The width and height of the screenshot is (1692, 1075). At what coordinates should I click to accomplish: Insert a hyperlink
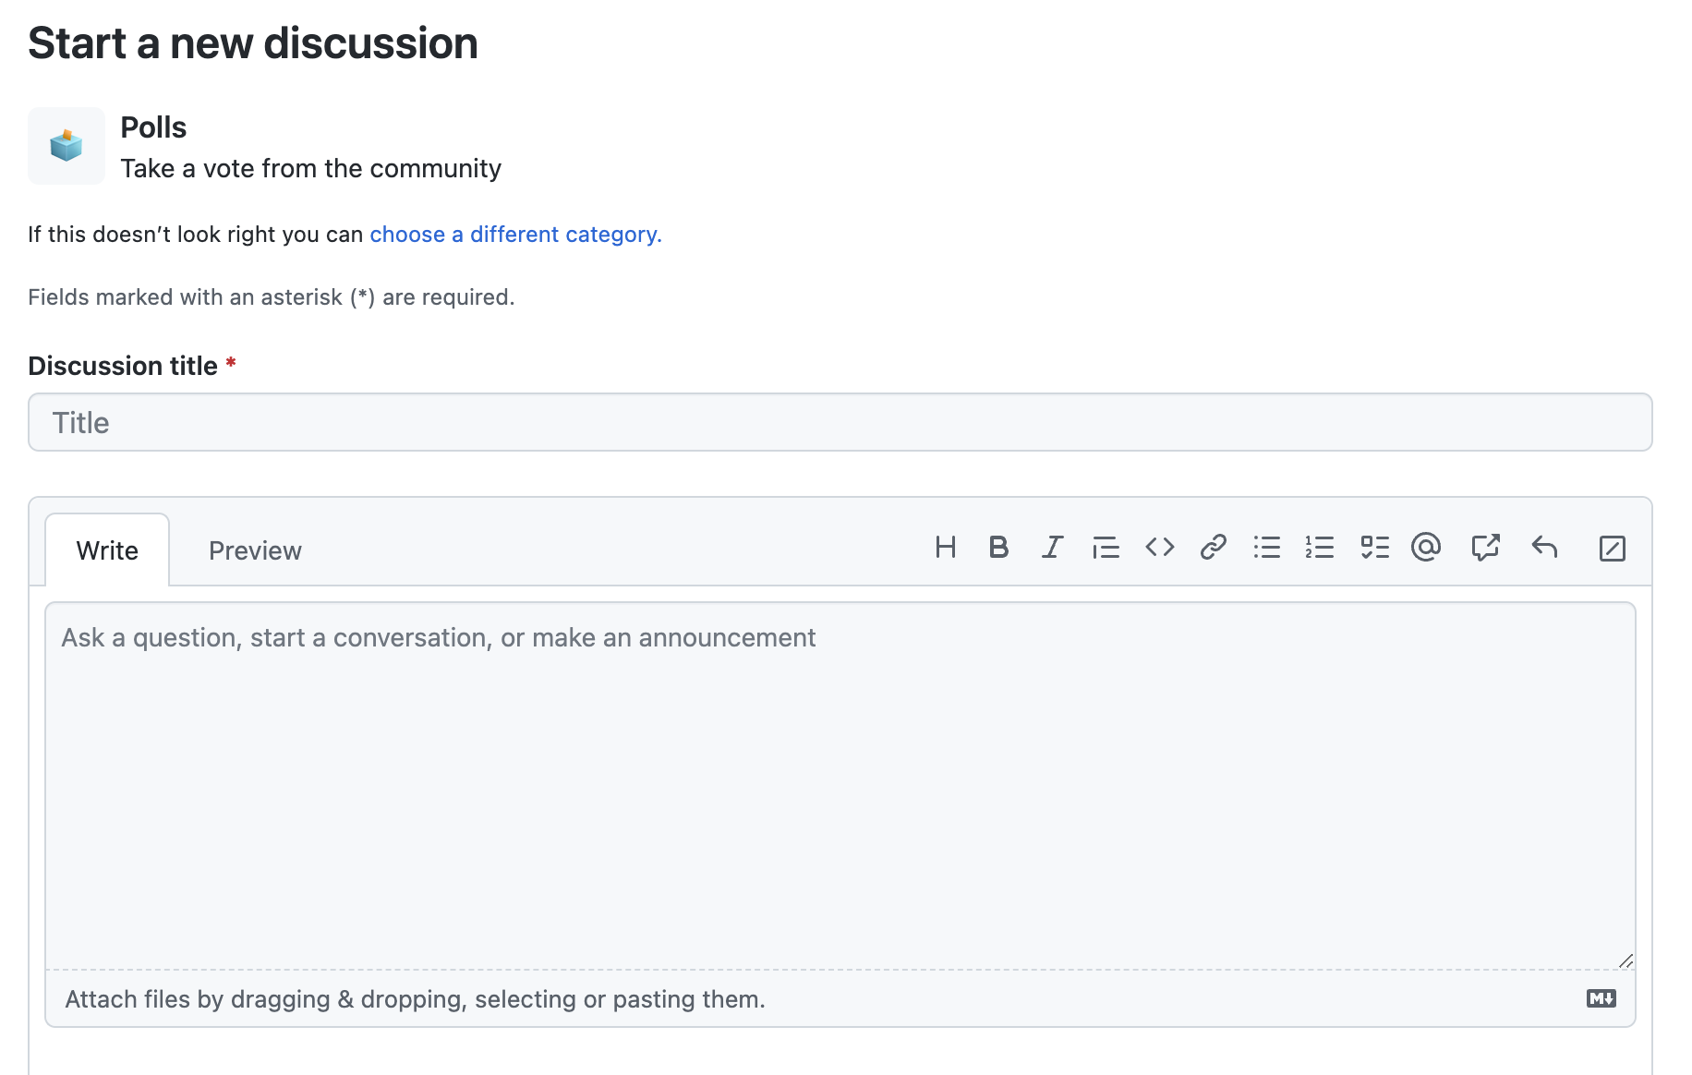coord(1213,547)
